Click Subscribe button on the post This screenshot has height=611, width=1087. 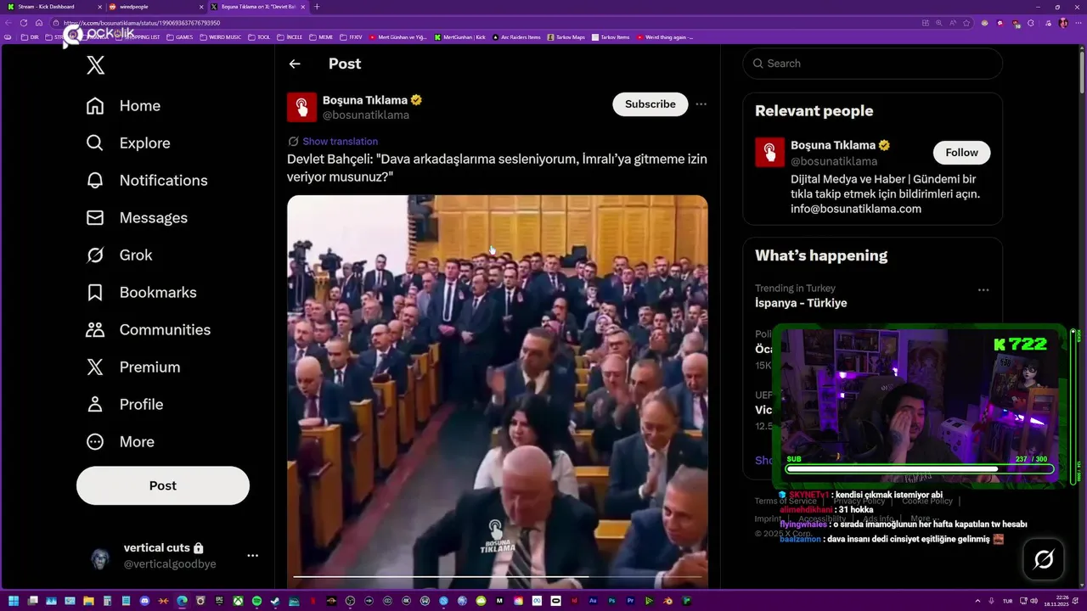pyautogui.click(x=651, y=104)
